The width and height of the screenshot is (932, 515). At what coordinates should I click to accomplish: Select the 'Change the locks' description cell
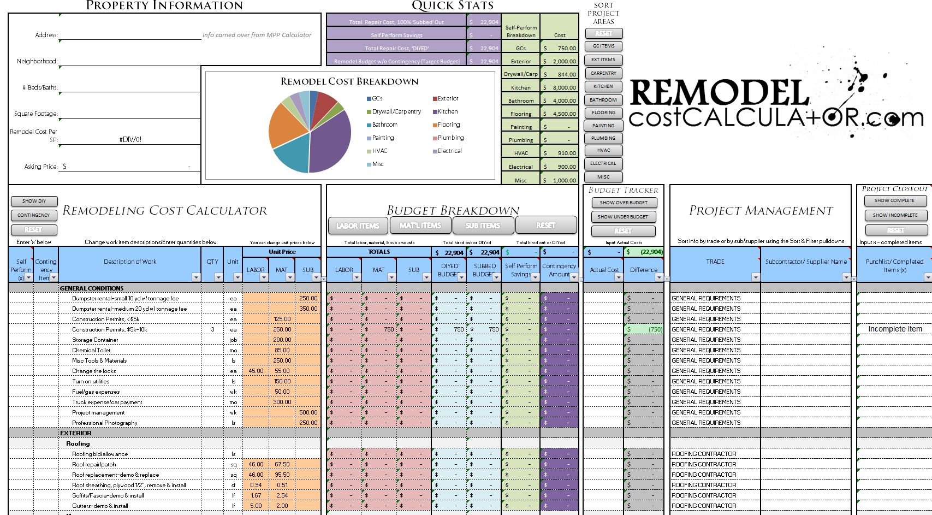click(x=130, y=371)
